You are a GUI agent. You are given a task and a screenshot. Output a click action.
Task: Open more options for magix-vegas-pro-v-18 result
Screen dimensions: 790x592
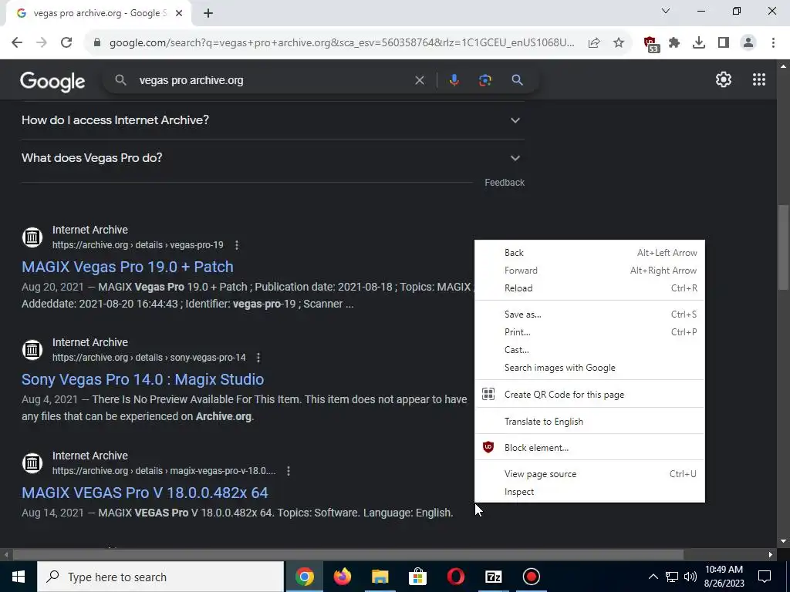[289, 471]
